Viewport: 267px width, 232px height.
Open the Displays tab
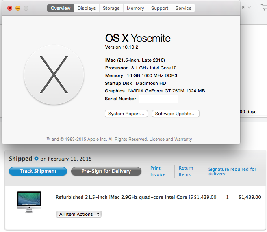point(87,8)
